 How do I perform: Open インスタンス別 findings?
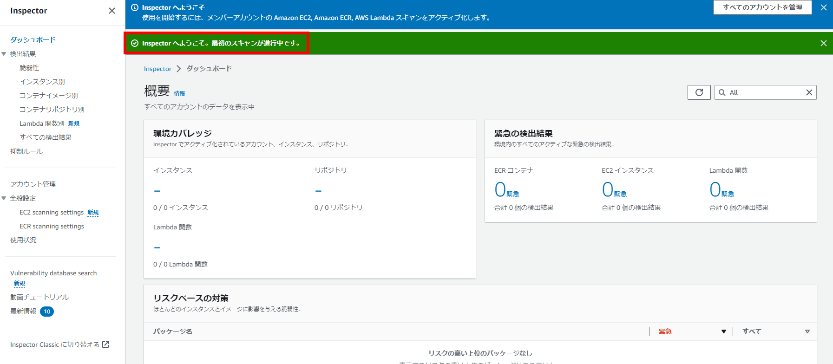point(42,82)
